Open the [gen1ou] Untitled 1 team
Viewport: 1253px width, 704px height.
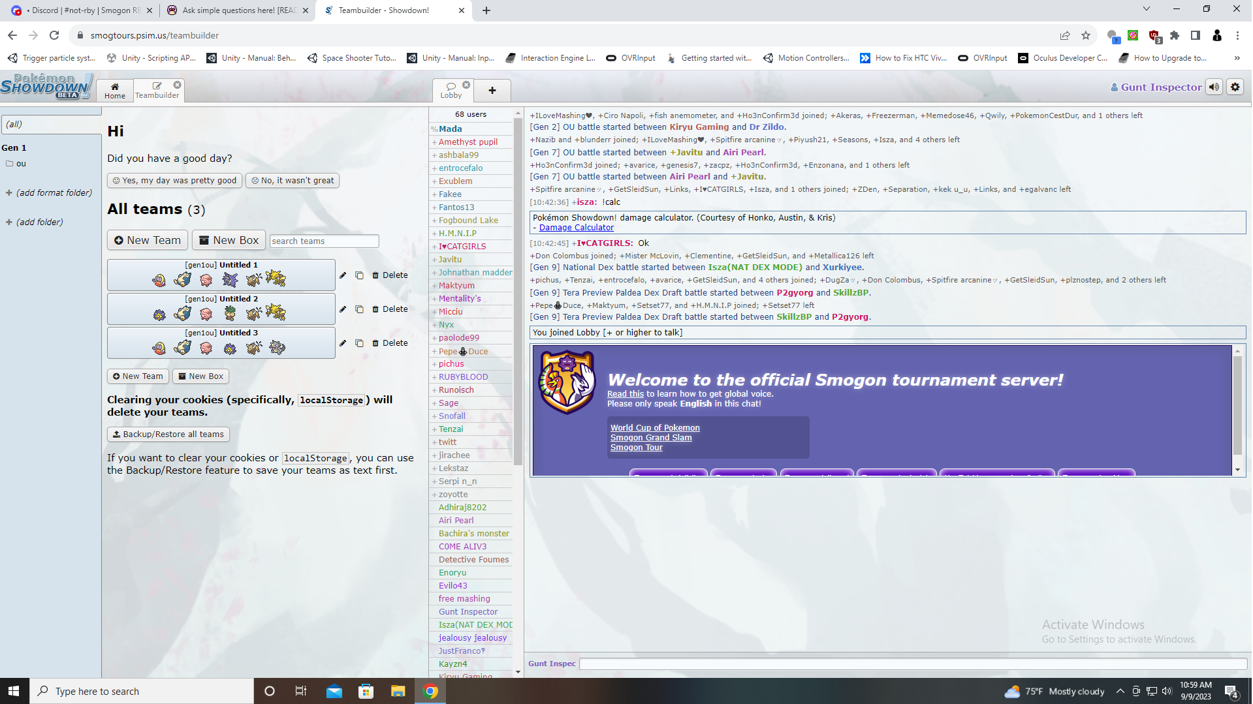pyautogui.click(x=221, y=275)
